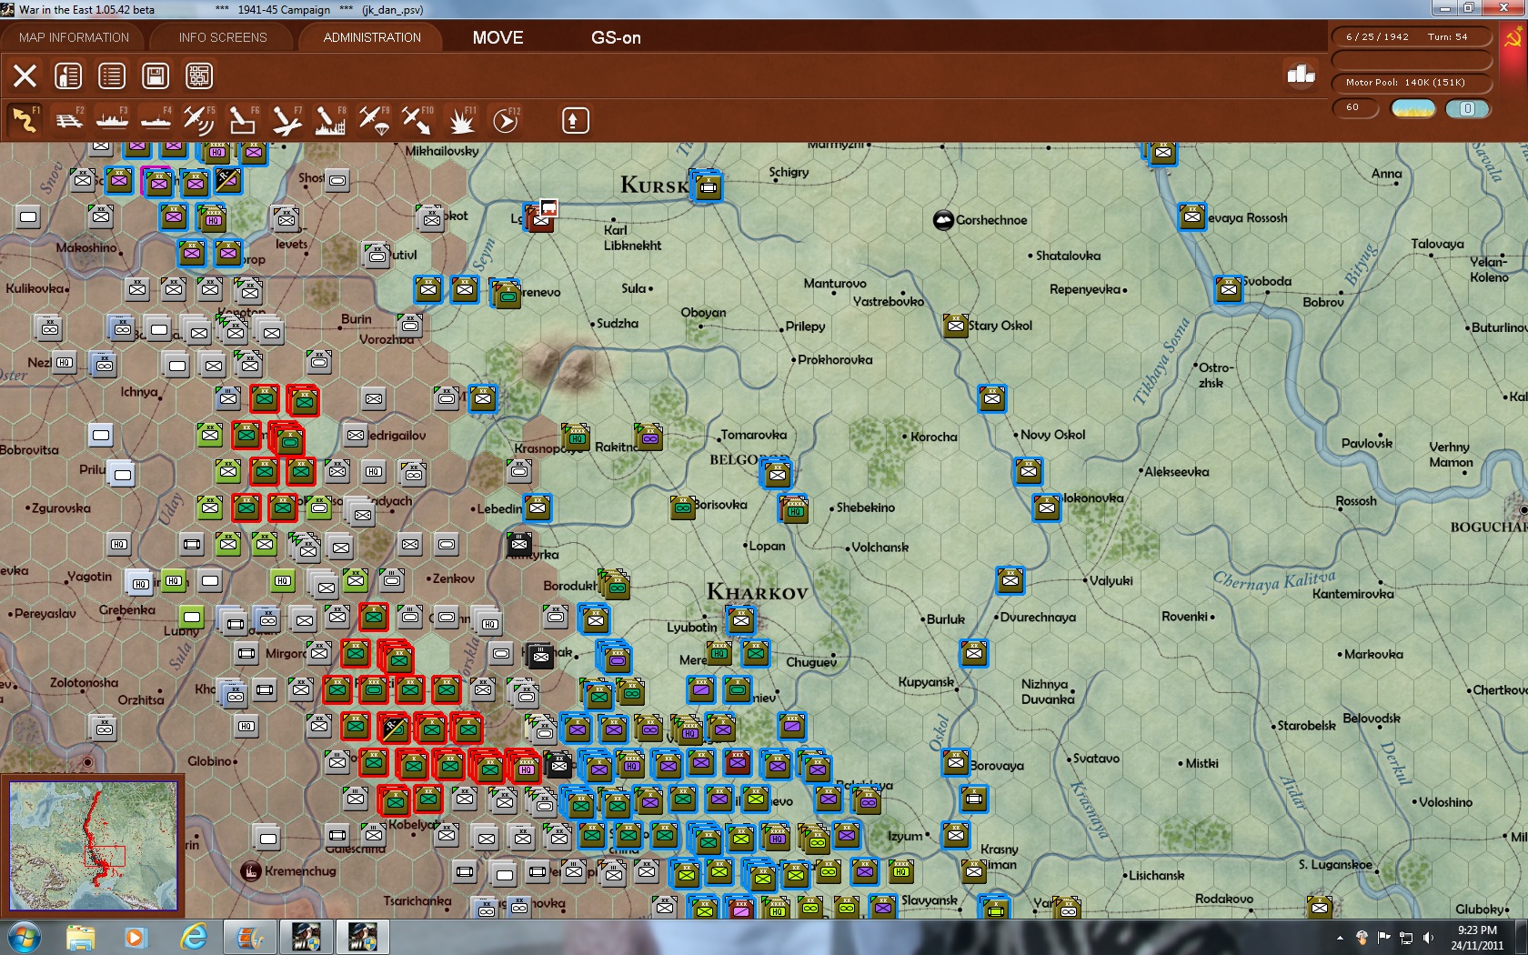Viewport: 1528px width, 955px height.
Task: Open the INFO SCREENS tab
Action: point(223,37)
